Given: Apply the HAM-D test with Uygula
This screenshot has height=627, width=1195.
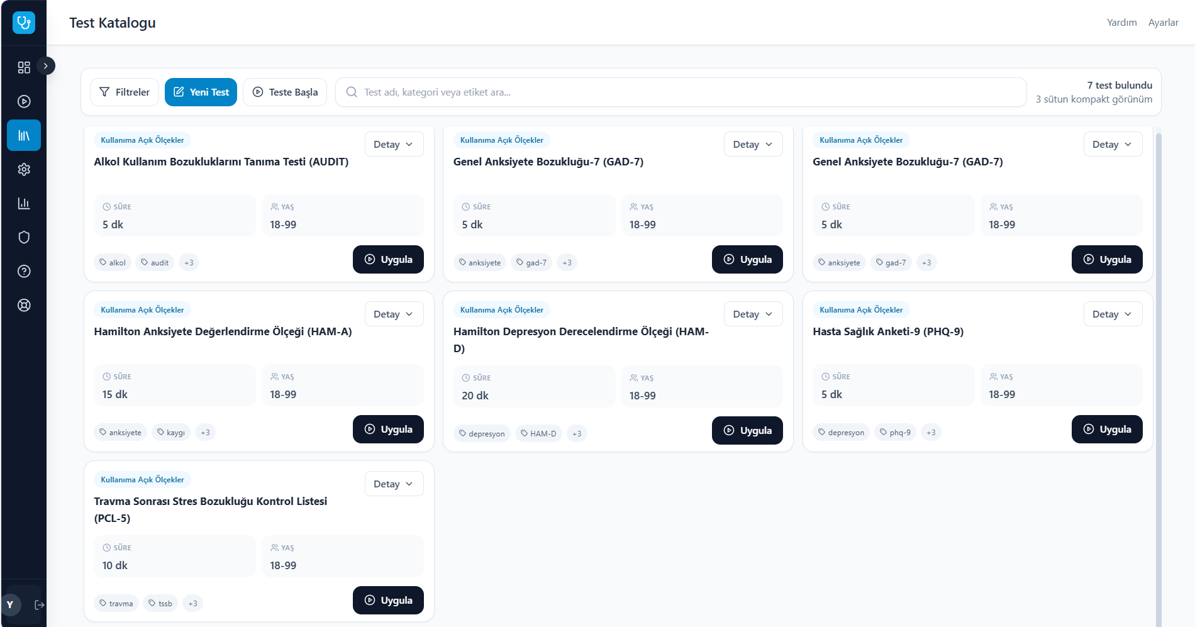Looking at the screenshot, I should click(747, 430).
